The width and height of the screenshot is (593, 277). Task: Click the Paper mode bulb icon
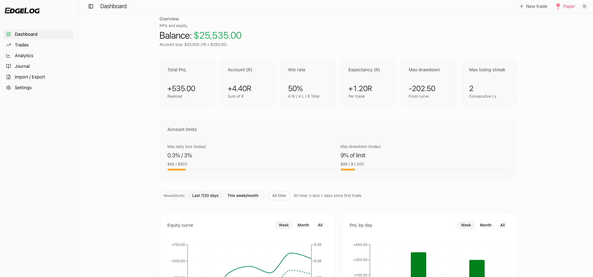tap(558, 6)
